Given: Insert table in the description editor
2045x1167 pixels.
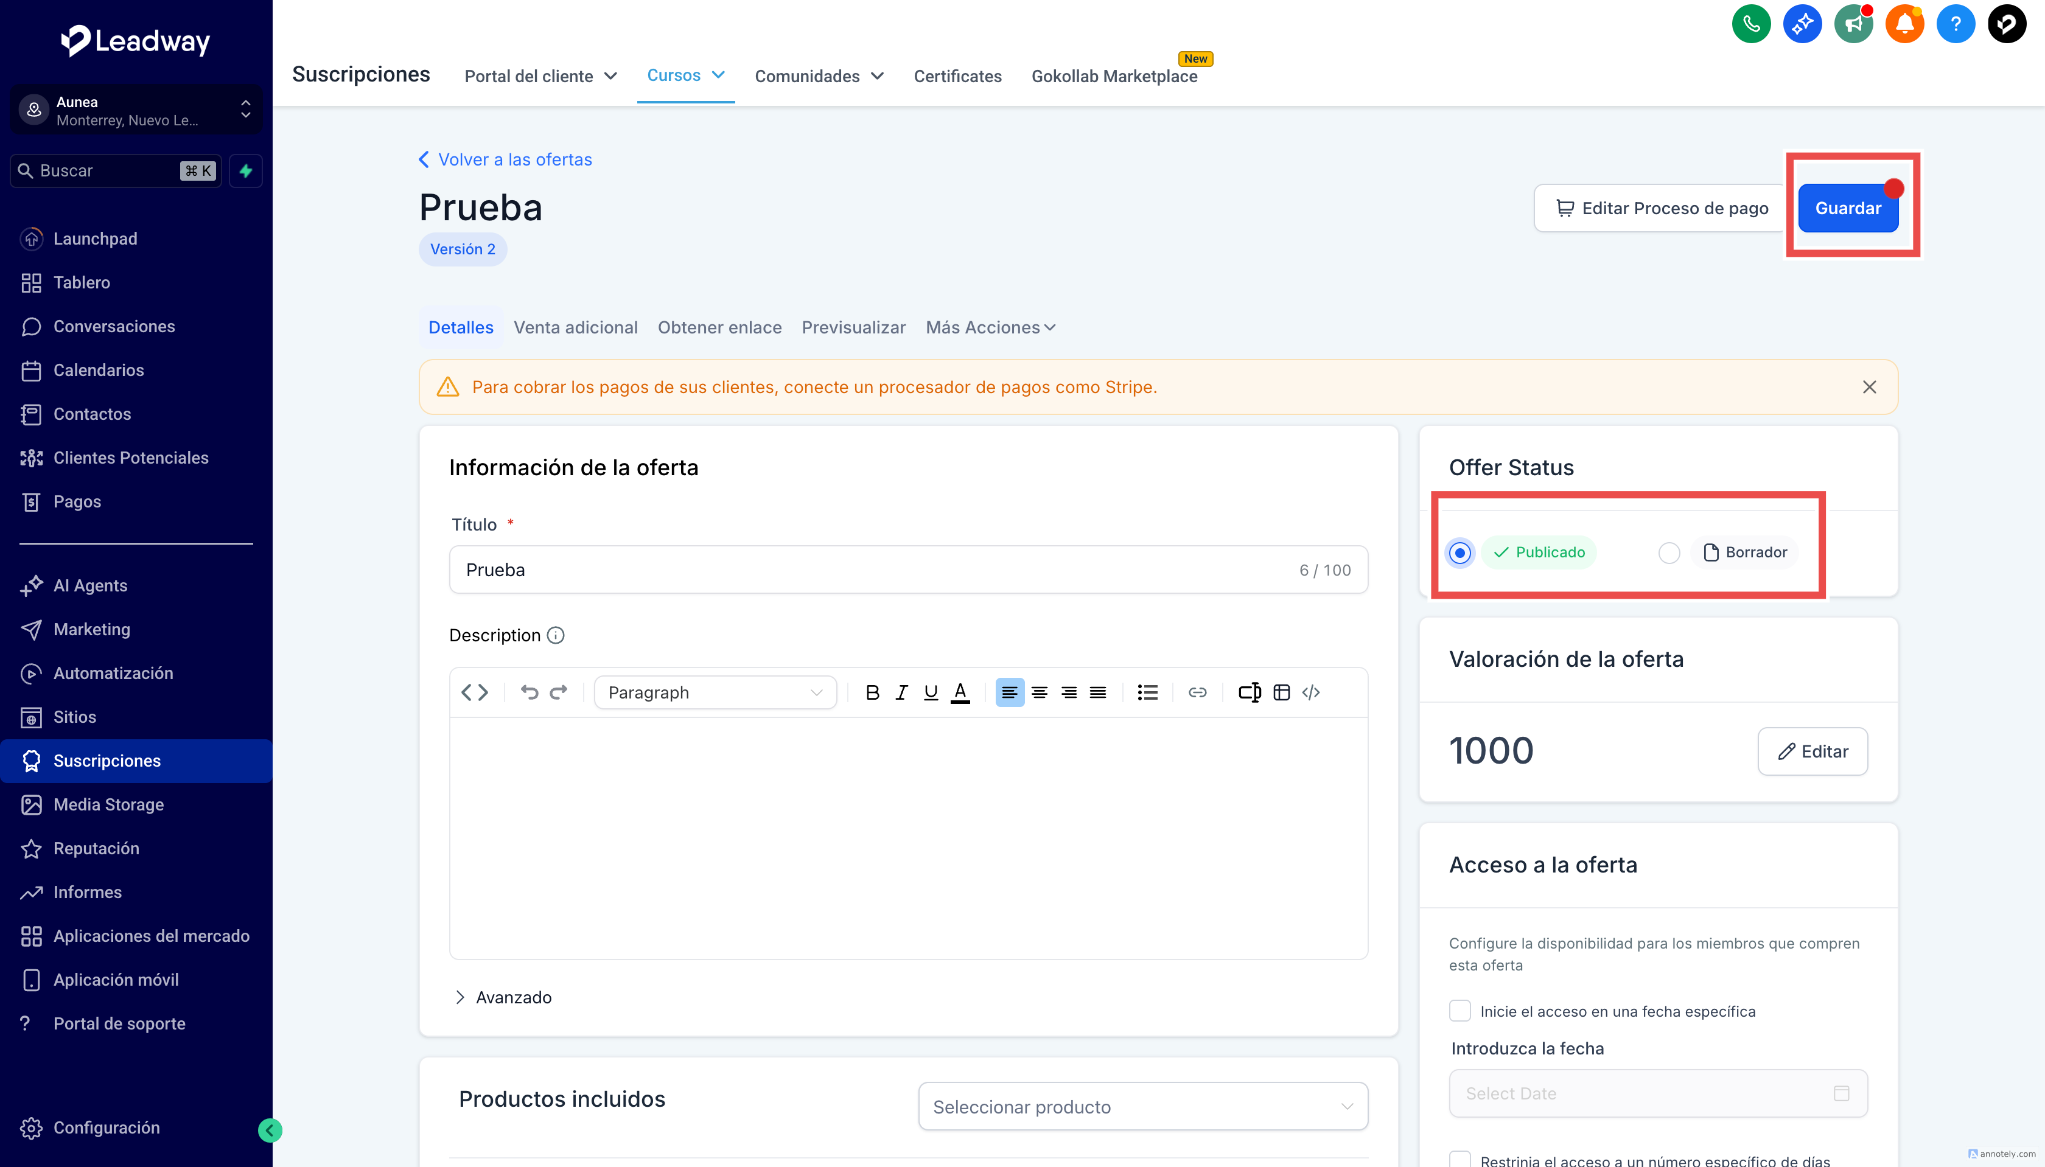Looking at the screenshot, I should click(1281, 692).
